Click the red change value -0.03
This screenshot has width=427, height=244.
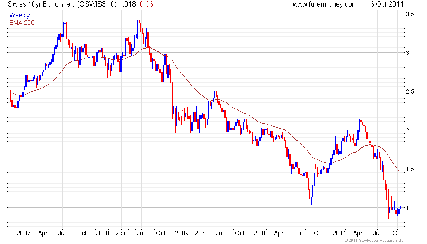point(145,4)
